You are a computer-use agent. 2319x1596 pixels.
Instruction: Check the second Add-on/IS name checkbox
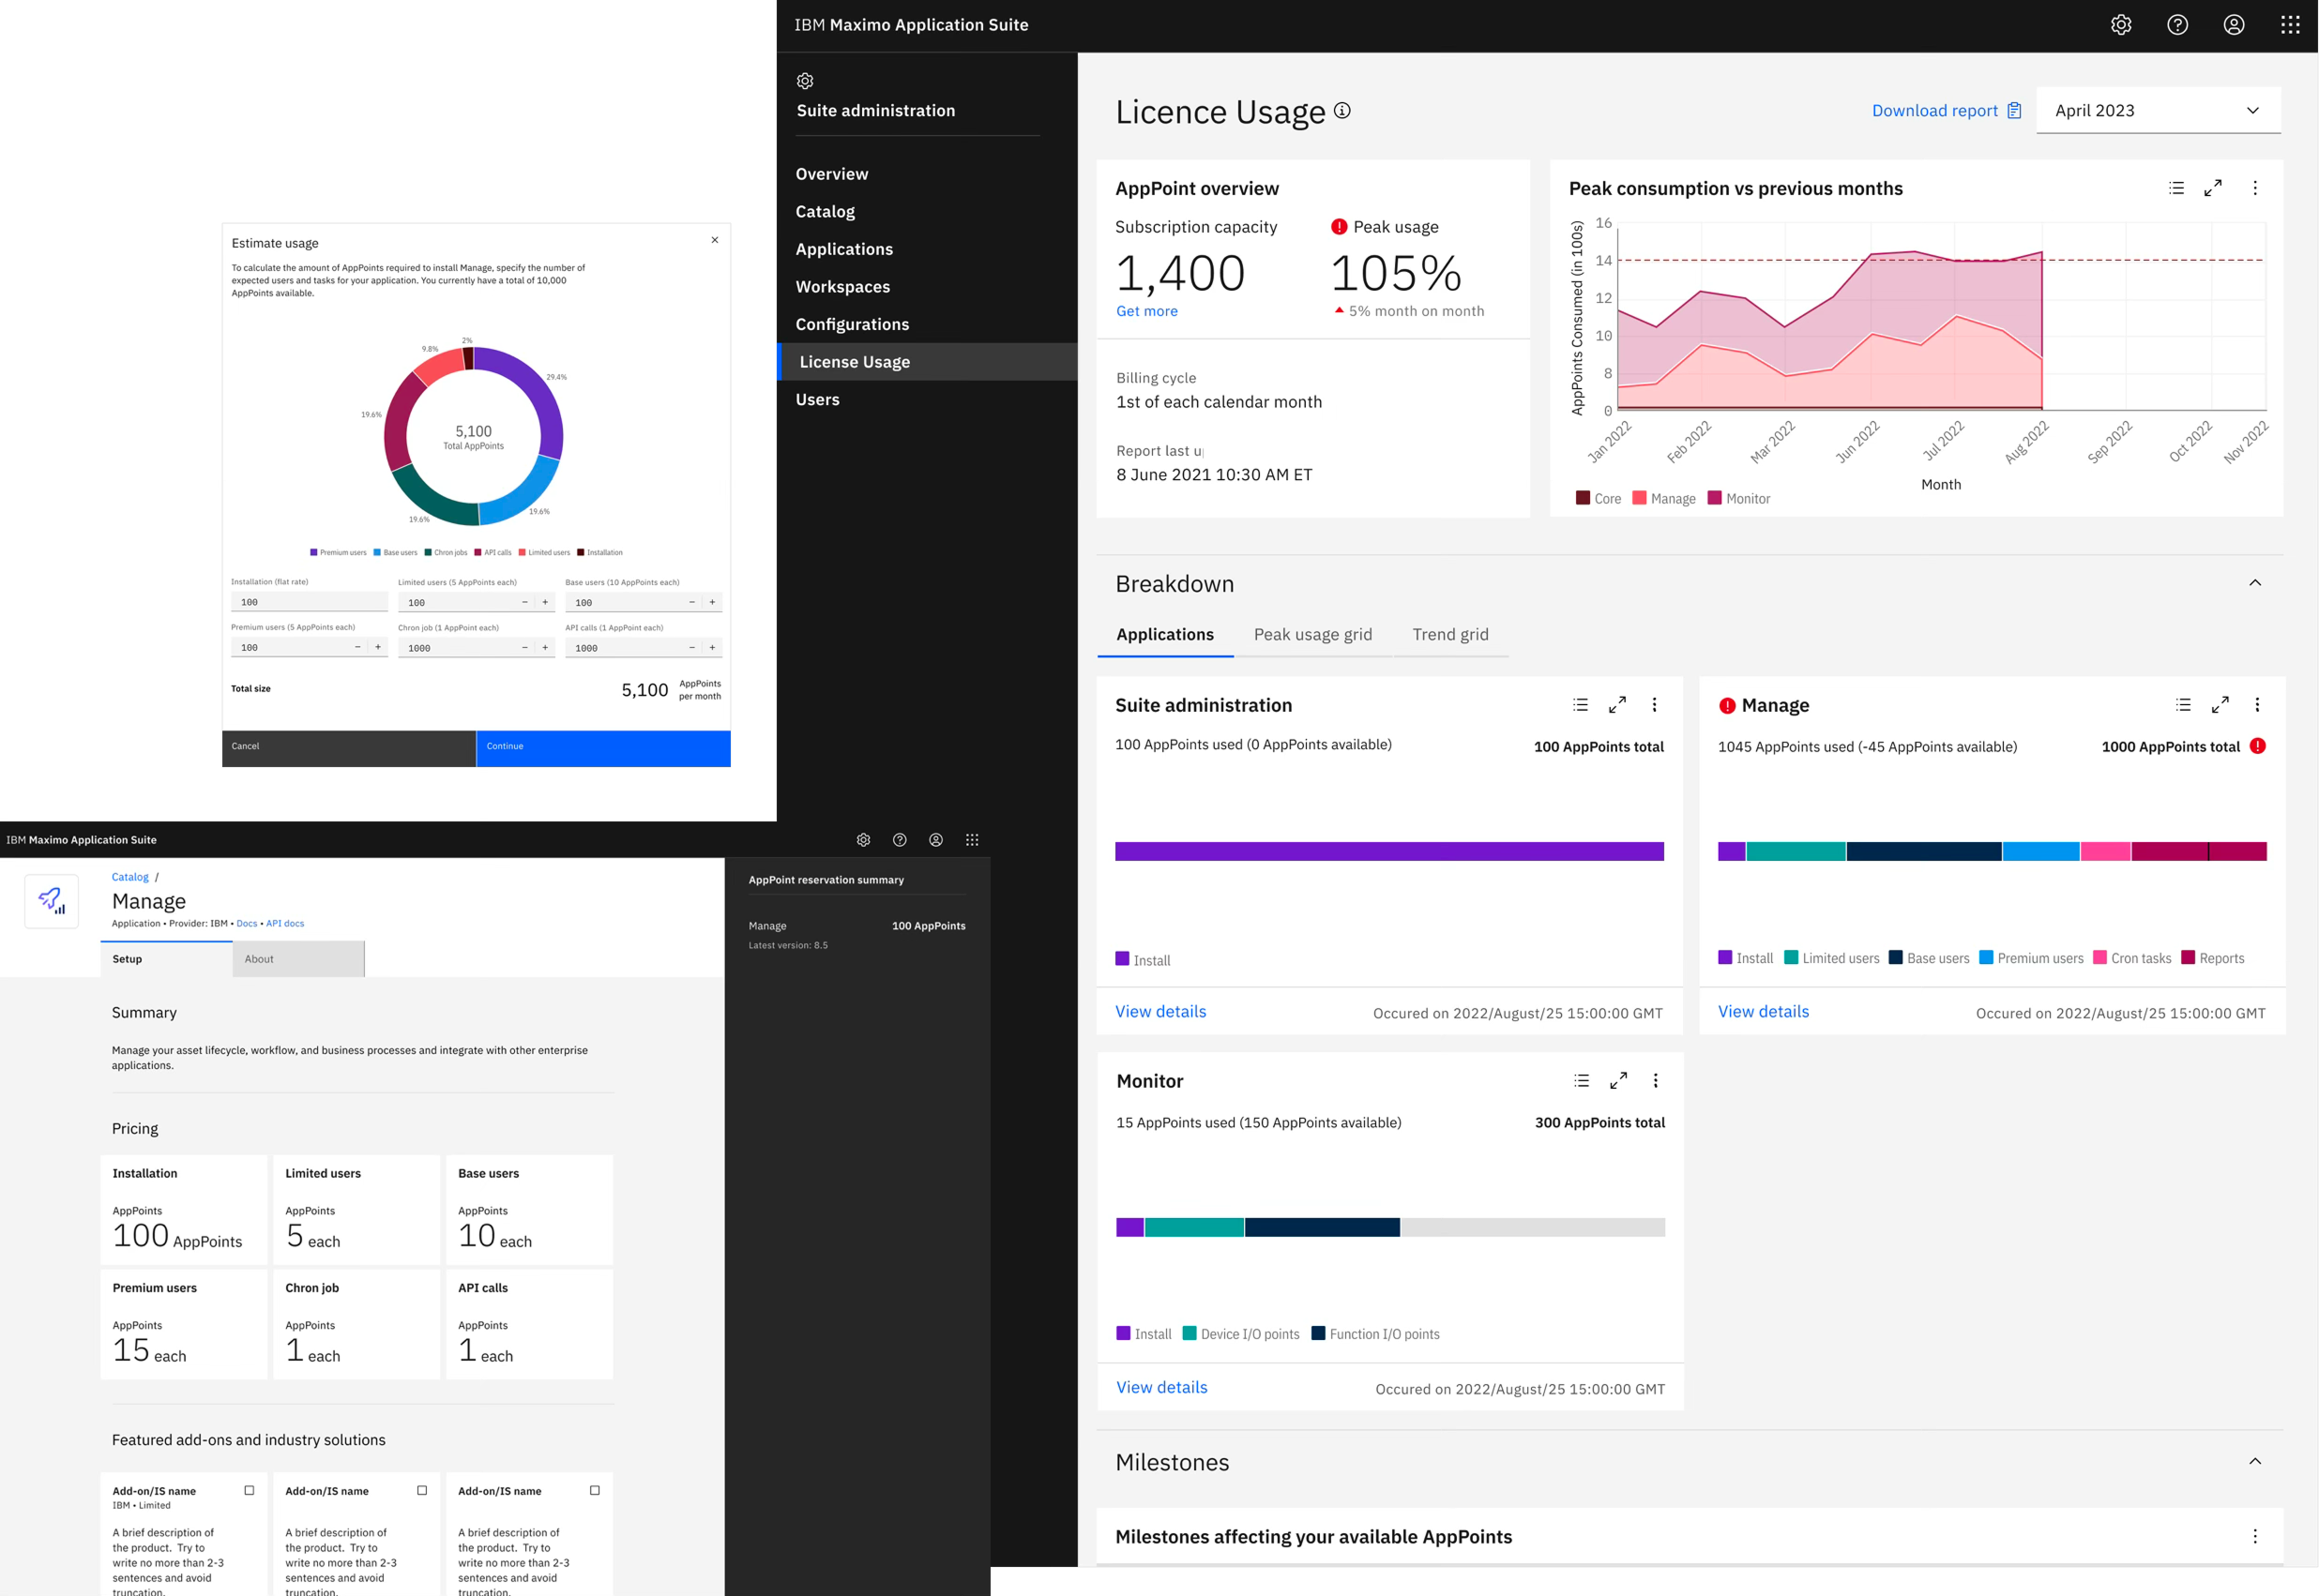pyautogui.click(x=423, y=1490)
